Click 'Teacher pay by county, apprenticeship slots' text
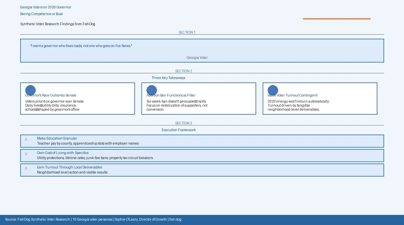The height and width of the screenshot is (225, 404). tap(88, 143)
